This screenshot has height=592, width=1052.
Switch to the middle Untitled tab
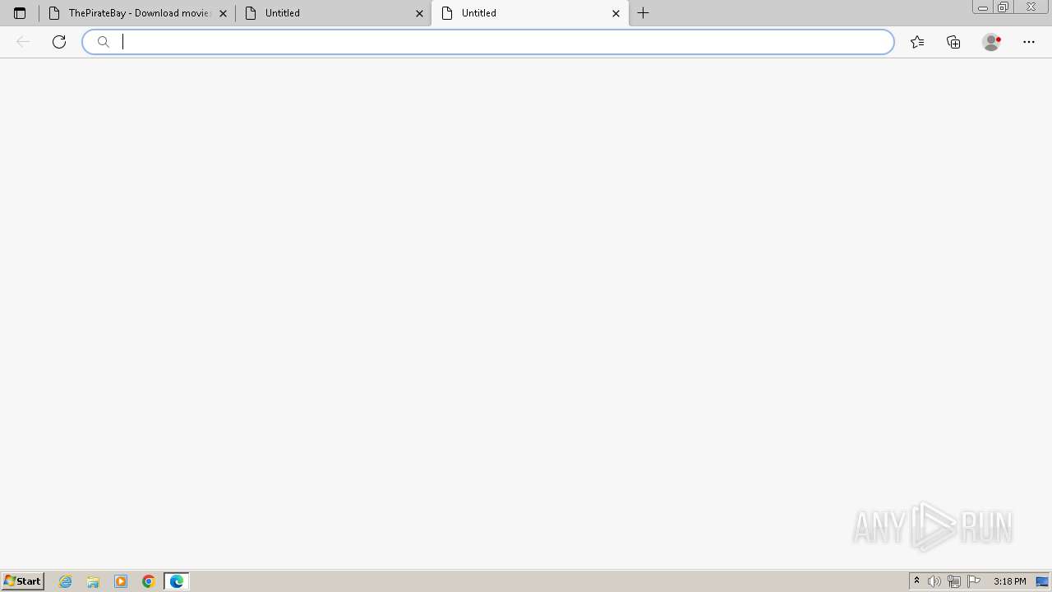333,13
